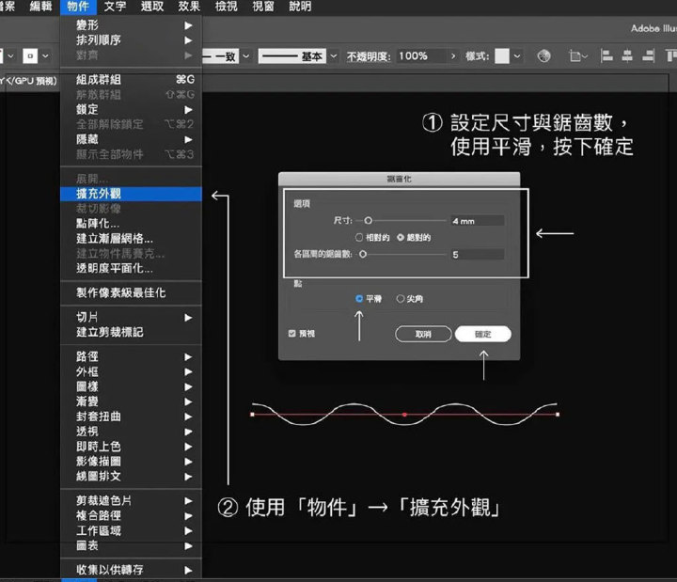Open the 檢視 menu
Screen dimensions: 677x582
click(x=227, y=7)
